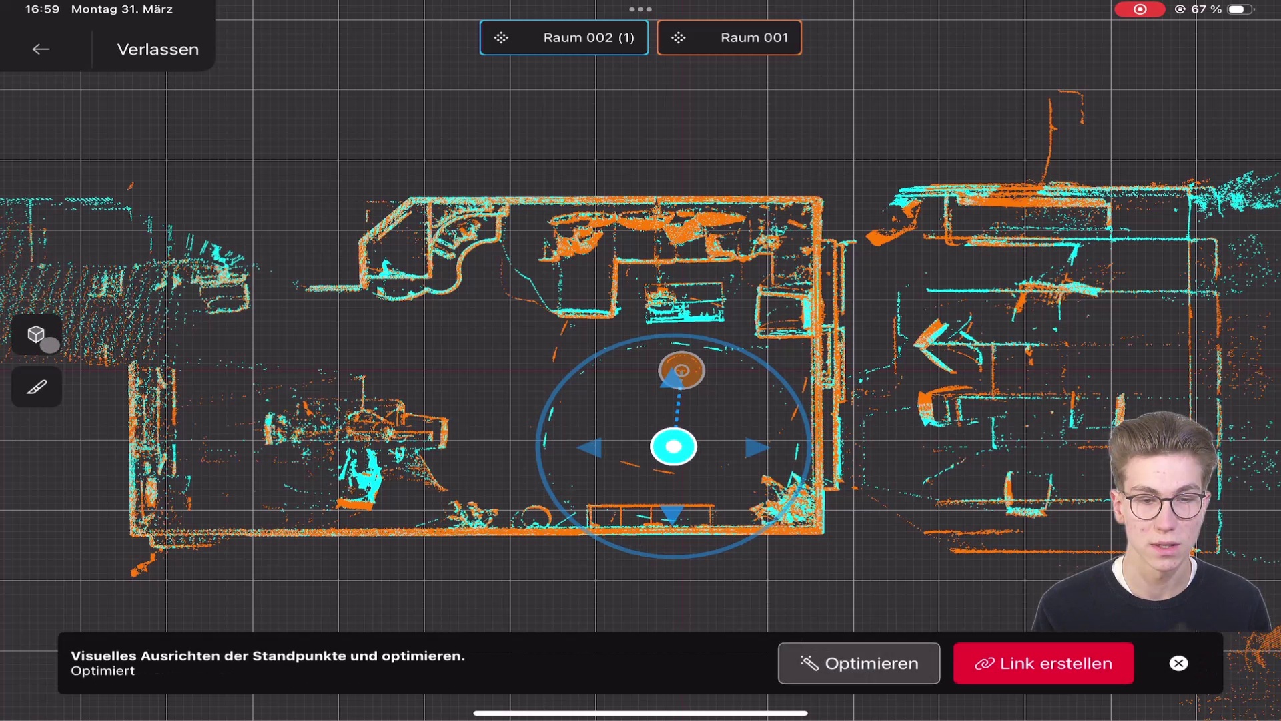Viewport: 1281px width, 721px height.
Task: Tap point cloud icon in Raum 002 tab
Action: [x=501, y=38]
